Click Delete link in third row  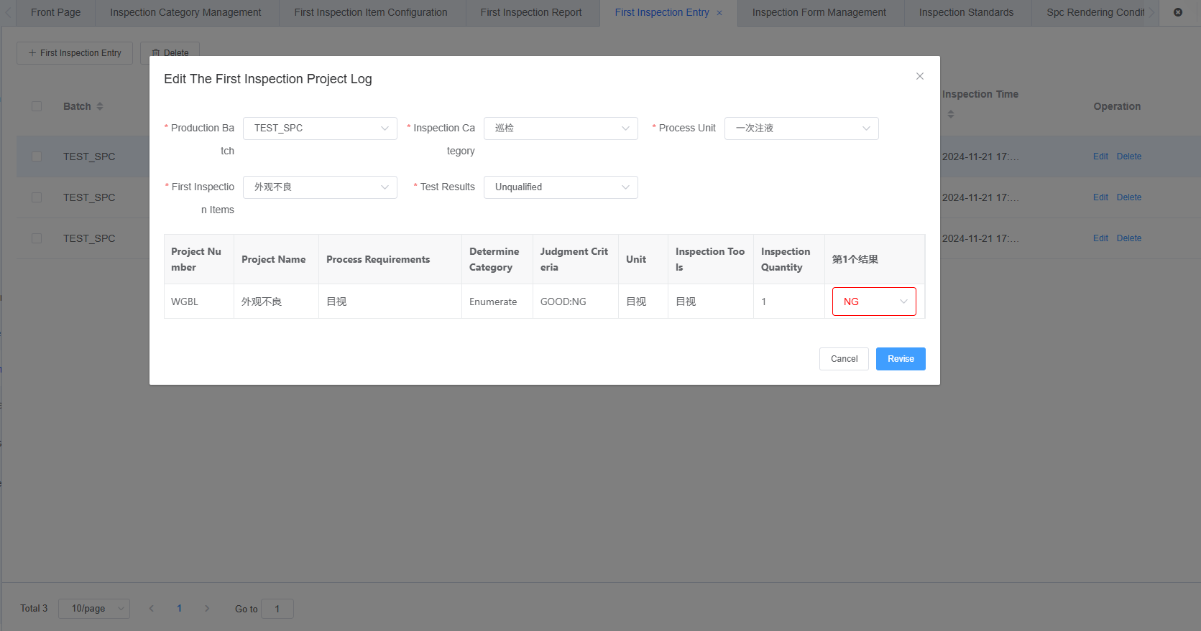(x=1128, y=238)
